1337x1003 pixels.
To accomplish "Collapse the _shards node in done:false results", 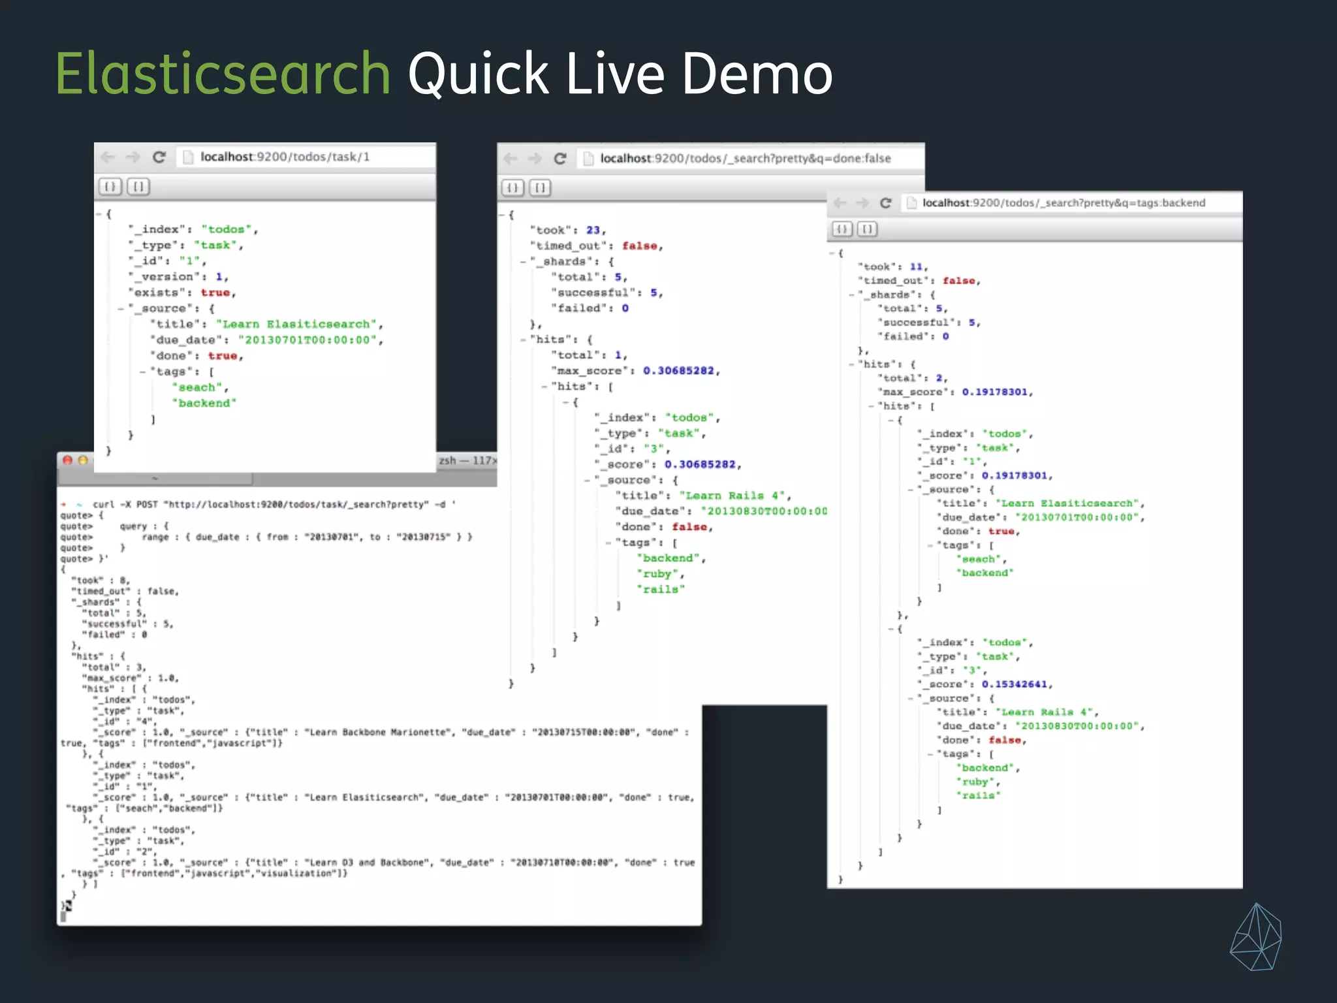I will [523, 262].
